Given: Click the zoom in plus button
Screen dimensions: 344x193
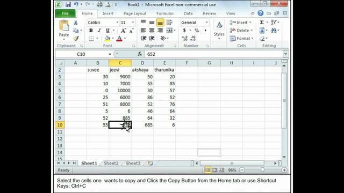Looking at the screenshot, I should [x=284, y=170].
